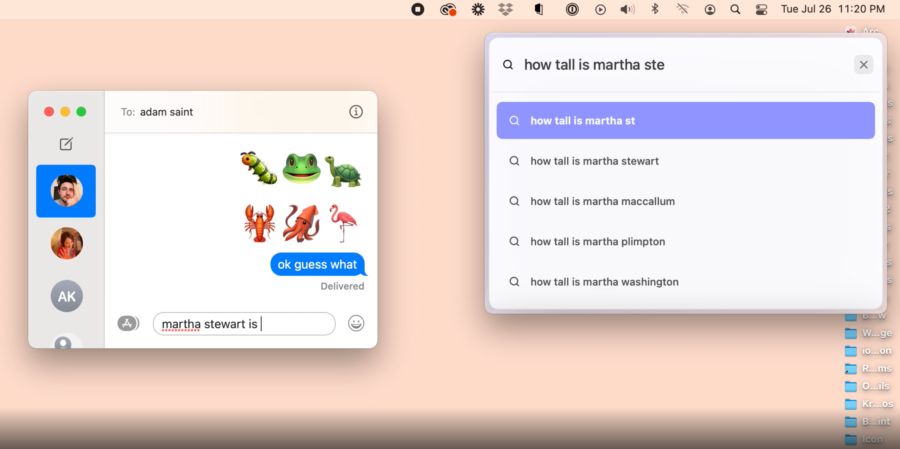Viewport: 900px width, 449px height.
Task: Open the Dropbox menu bar icon
Action: tap(506, 9)
